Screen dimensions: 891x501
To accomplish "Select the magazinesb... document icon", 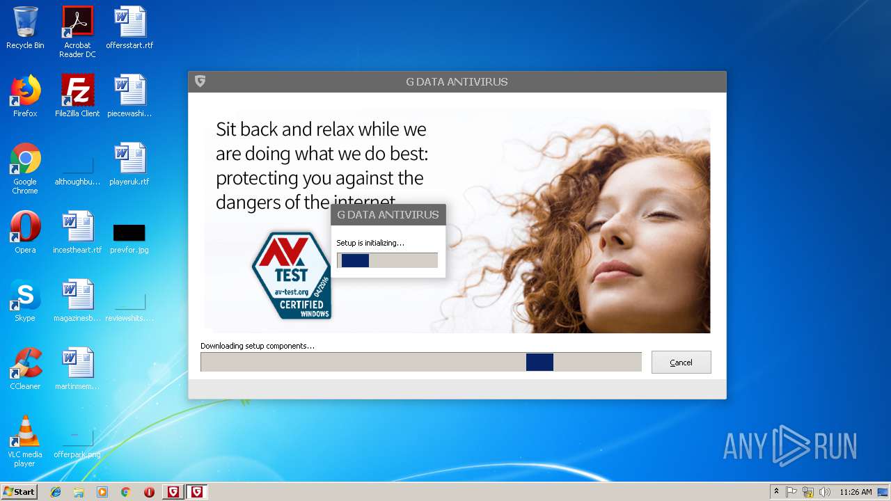I will tap(77, 301).
